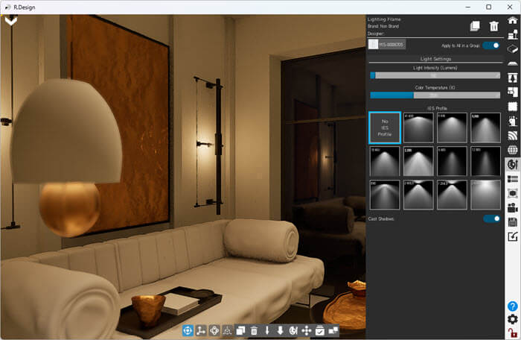Disable the Cast Shadows switch

pyautogui.click(x=490, y=218)
